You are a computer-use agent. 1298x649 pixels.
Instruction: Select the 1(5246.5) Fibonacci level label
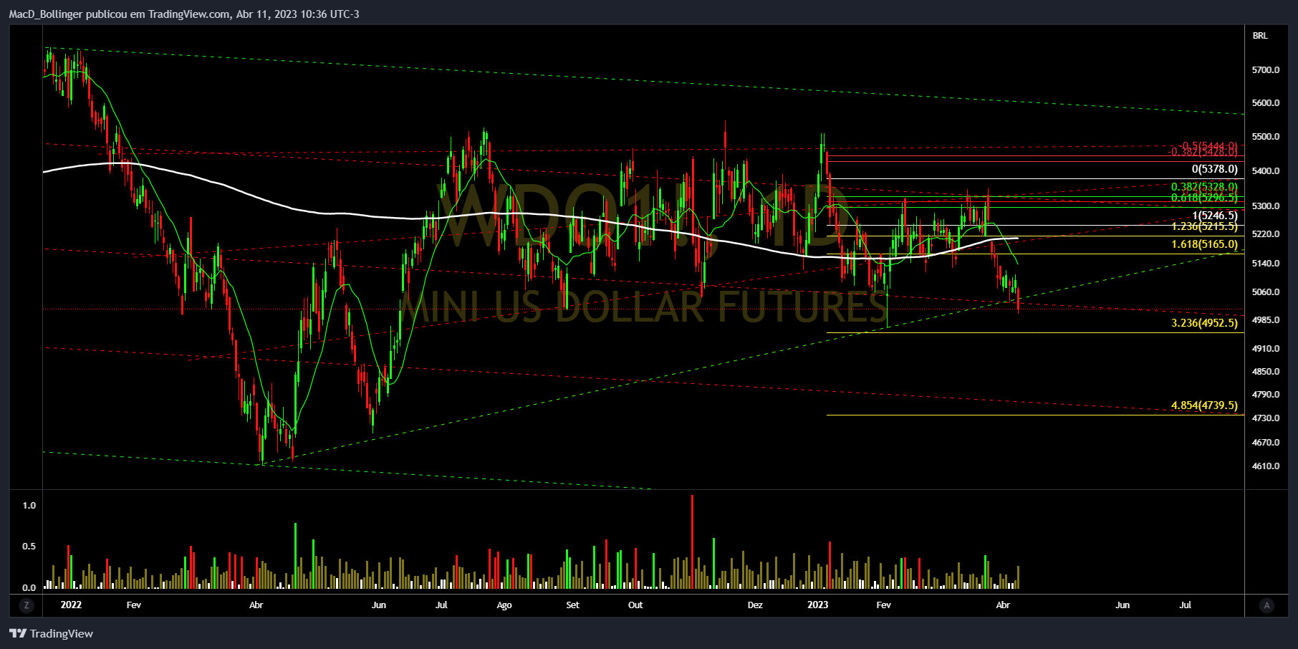[1215, 216]
